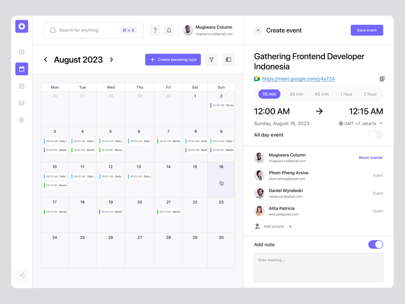The width and height of the screenshot is (405, 304).
Task: Open notifications via the bell icon
Action: click(x=169, y=30)
